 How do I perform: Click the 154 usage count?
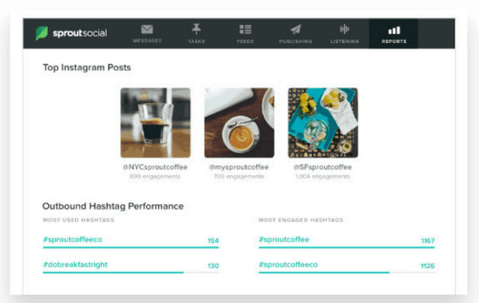(x=213, y=241)
